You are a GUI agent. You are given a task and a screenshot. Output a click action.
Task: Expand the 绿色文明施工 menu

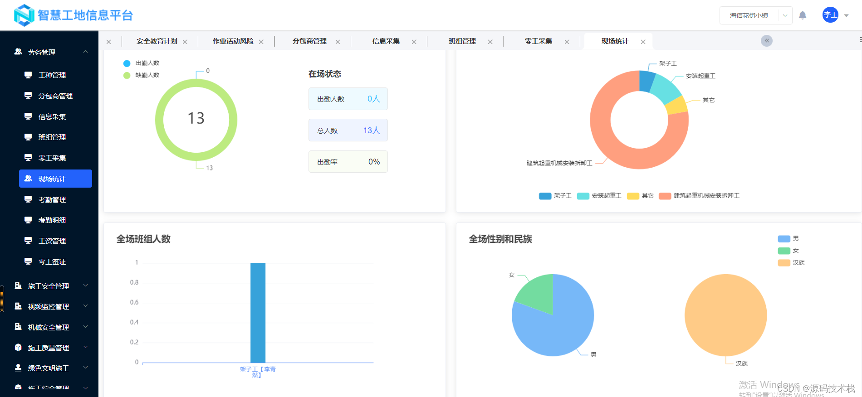click(x=85, y=368)
